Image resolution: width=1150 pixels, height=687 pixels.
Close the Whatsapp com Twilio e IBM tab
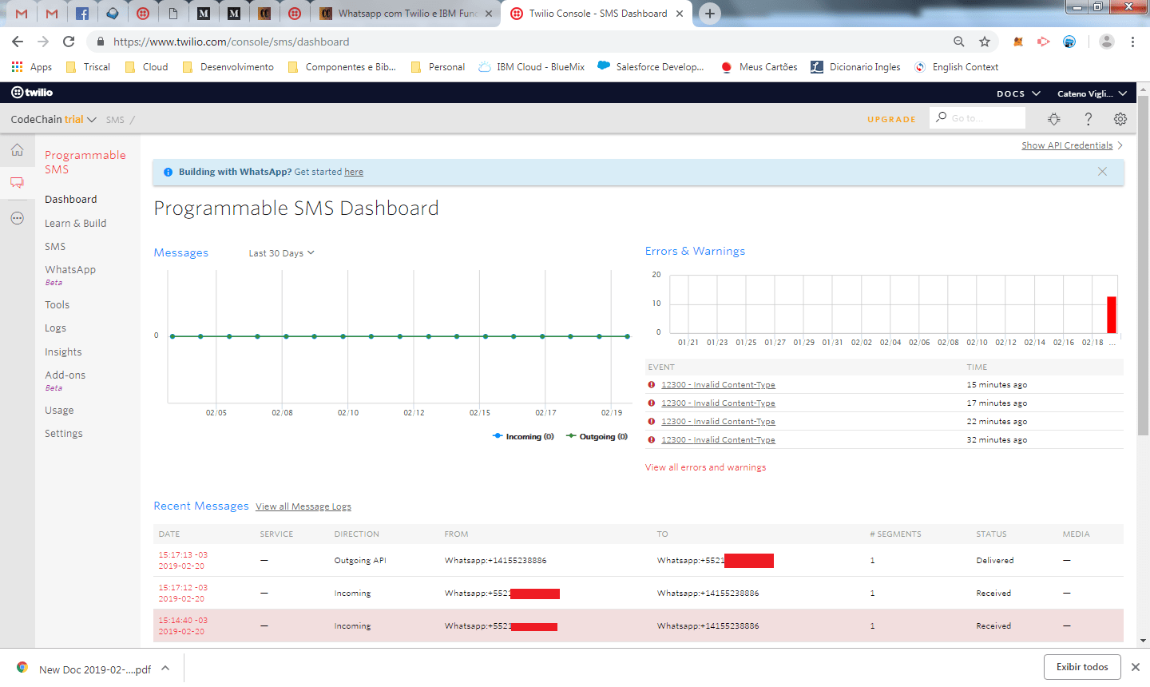point(489,14)
